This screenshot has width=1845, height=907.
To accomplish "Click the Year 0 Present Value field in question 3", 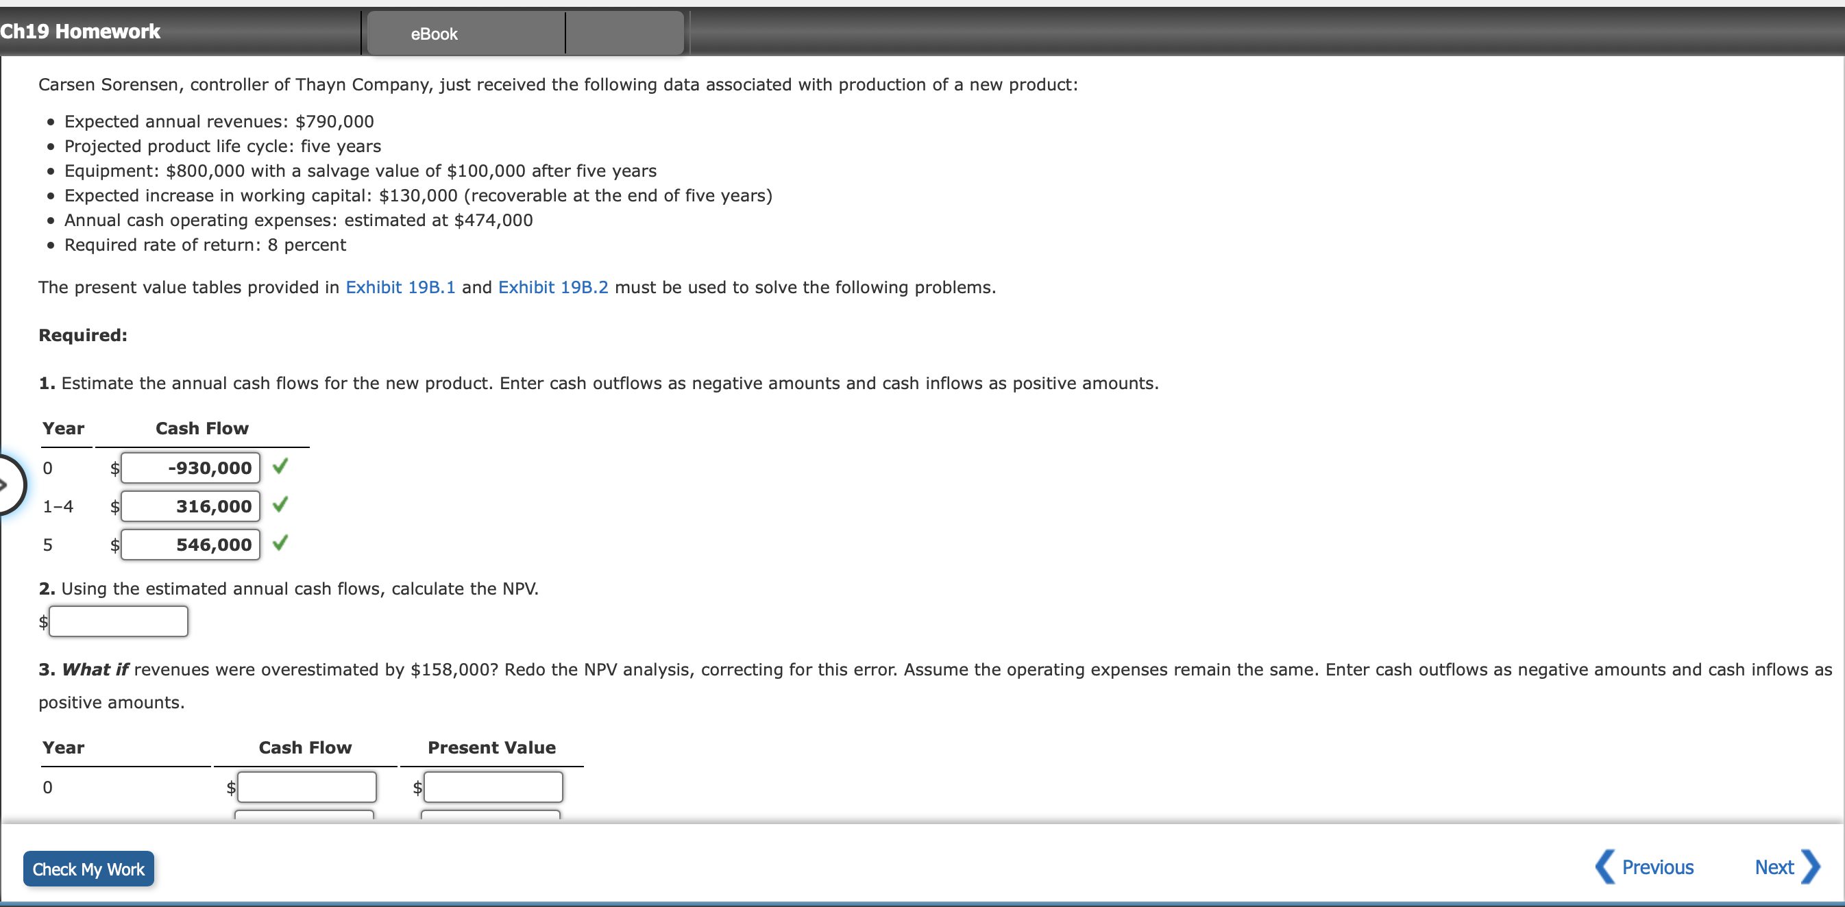I will 493,786.
